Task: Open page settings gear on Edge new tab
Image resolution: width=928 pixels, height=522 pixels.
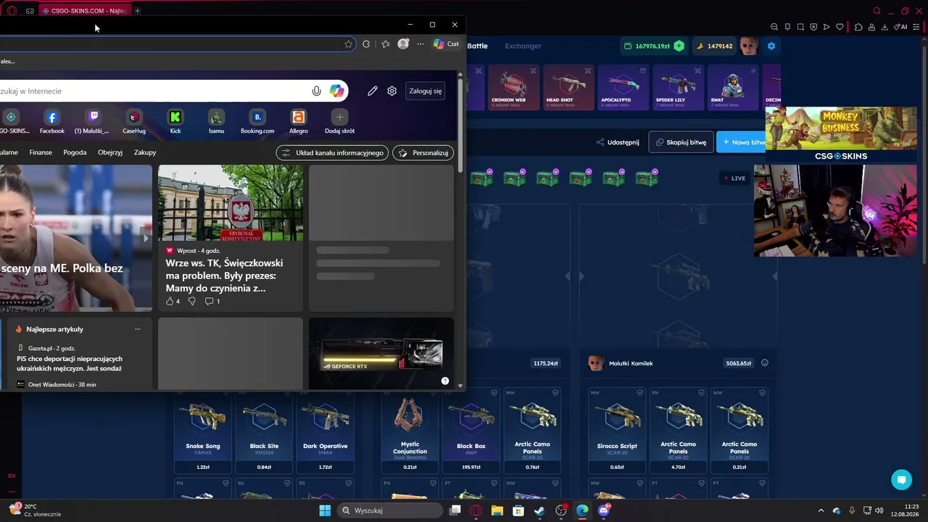Action: 392,91
